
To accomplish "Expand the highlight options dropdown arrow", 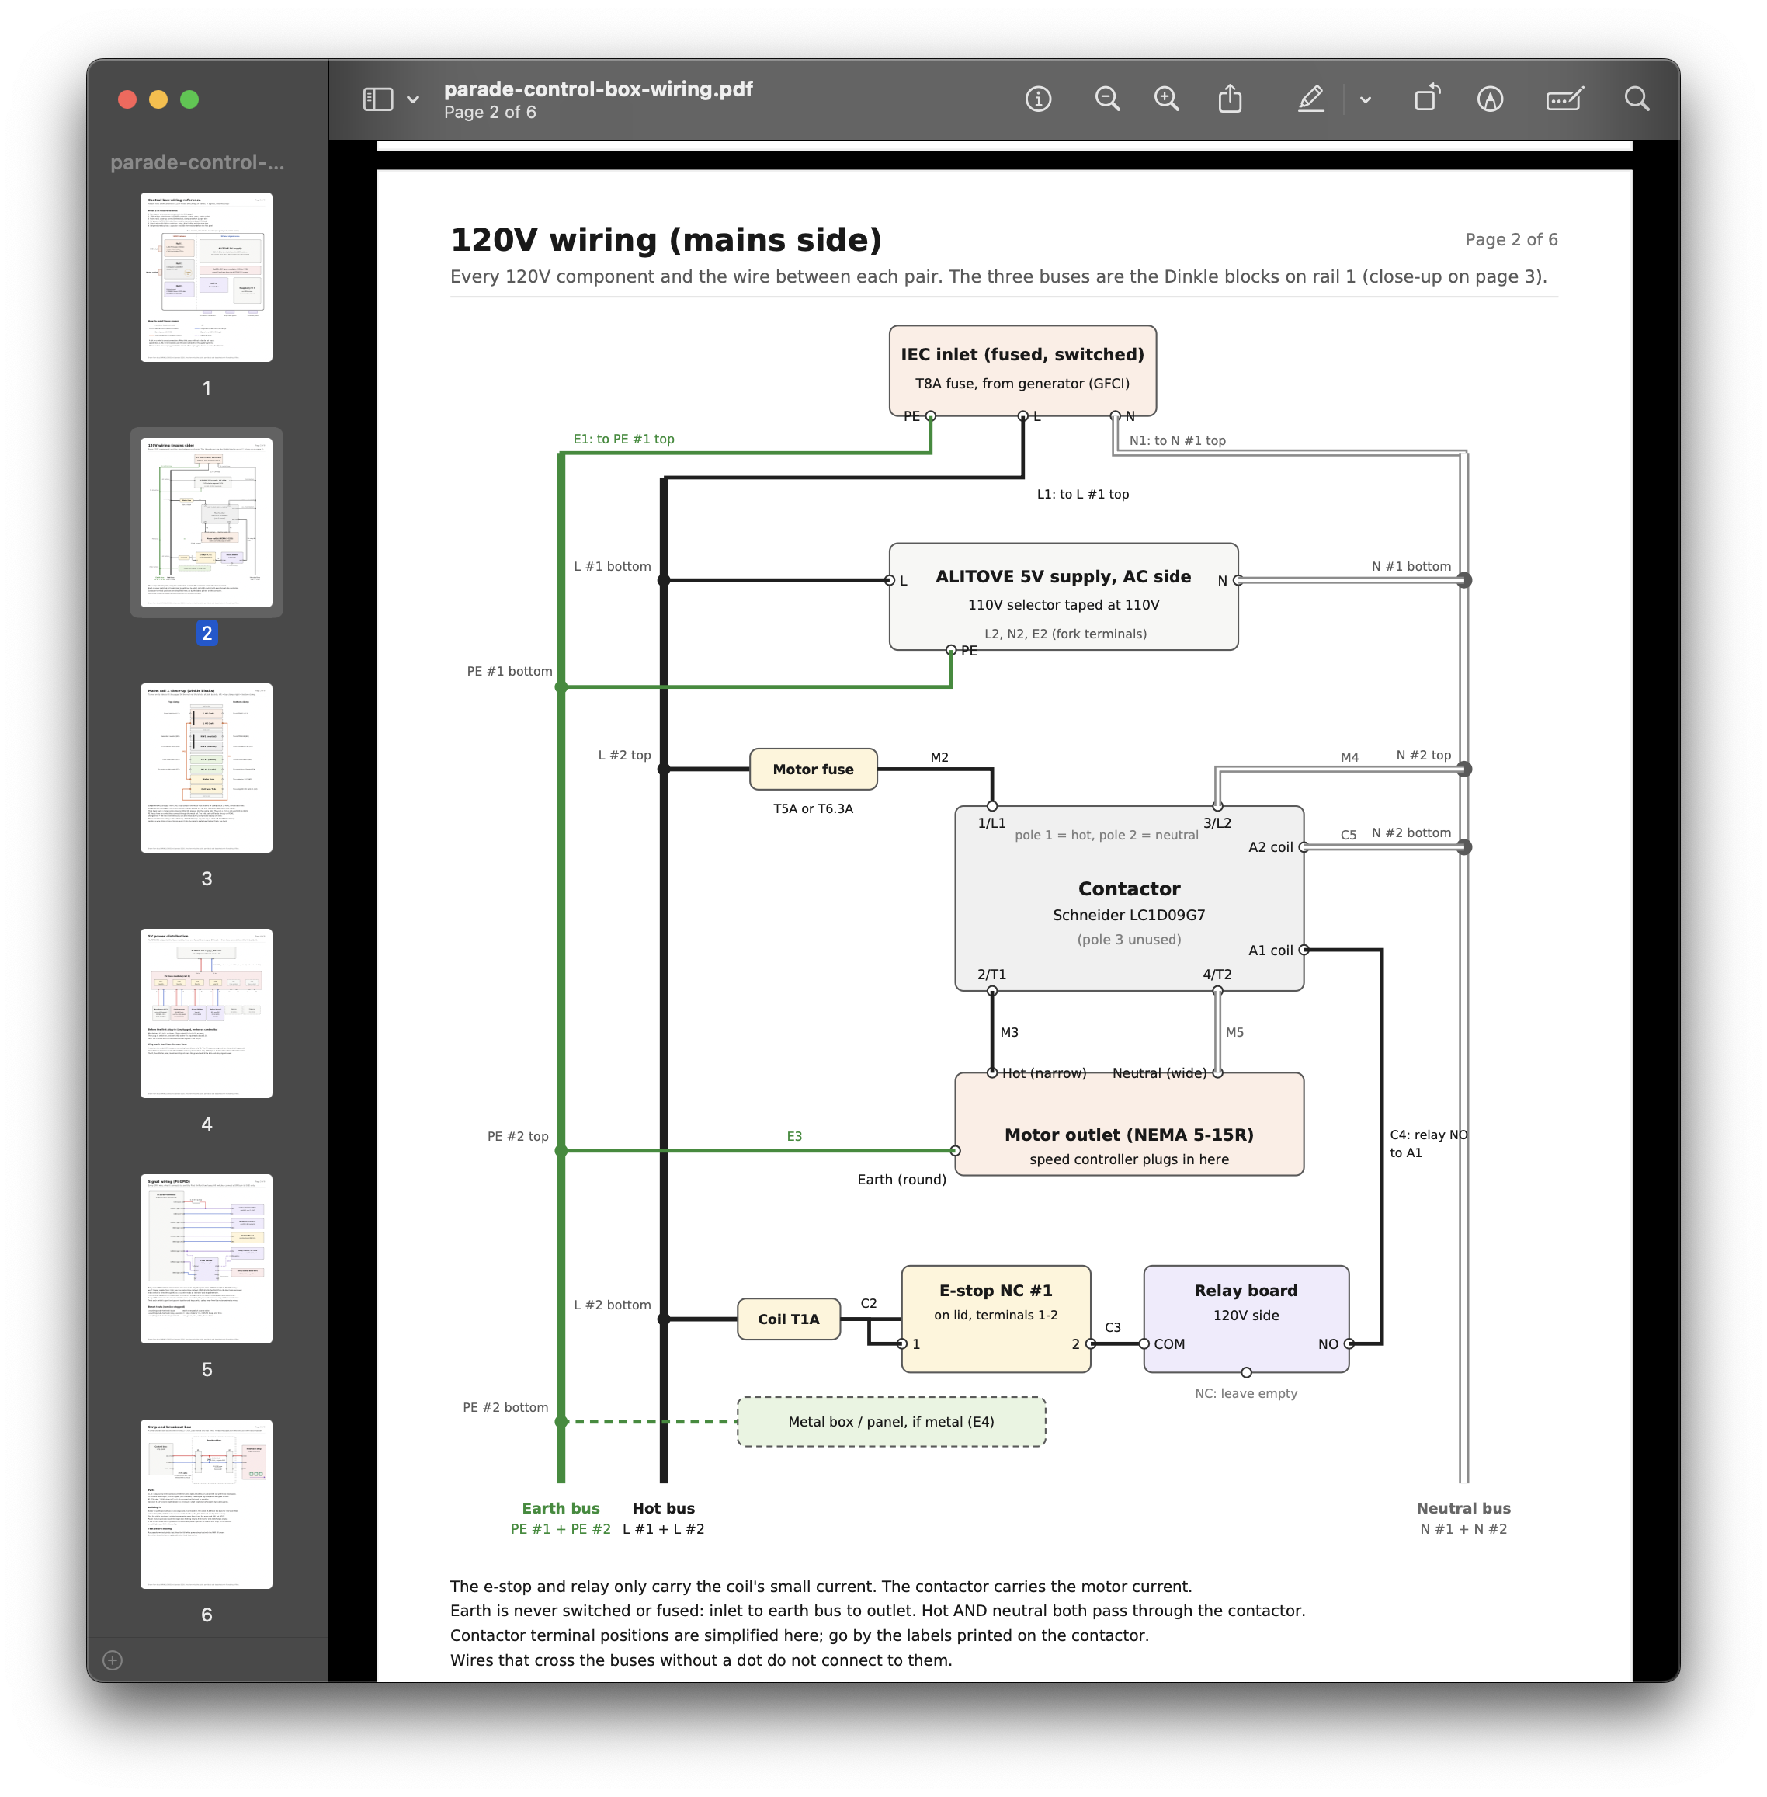I will (1365, 99).
